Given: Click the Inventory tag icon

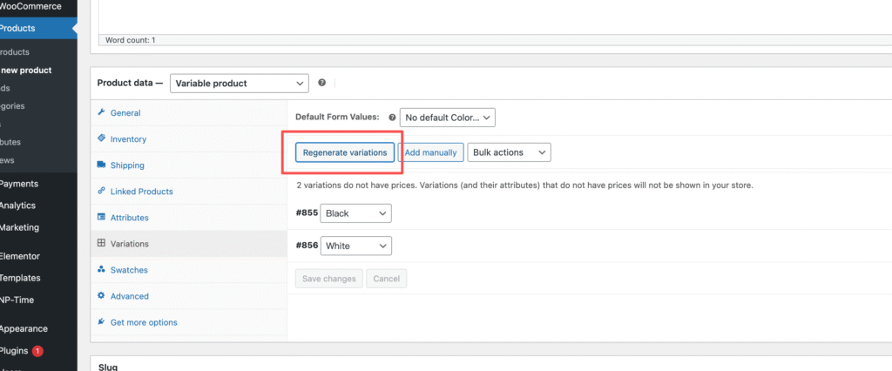Looking at the screenshot, I should point(102,138).
